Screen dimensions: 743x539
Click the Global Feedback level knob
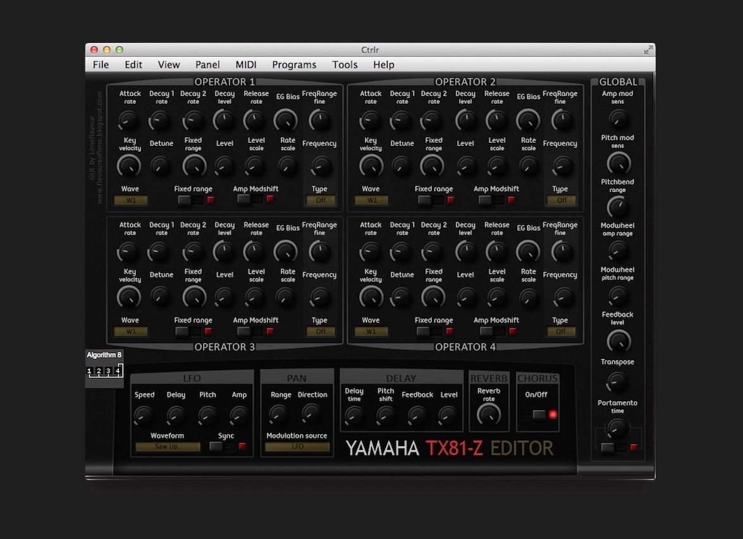pos(618,341)
